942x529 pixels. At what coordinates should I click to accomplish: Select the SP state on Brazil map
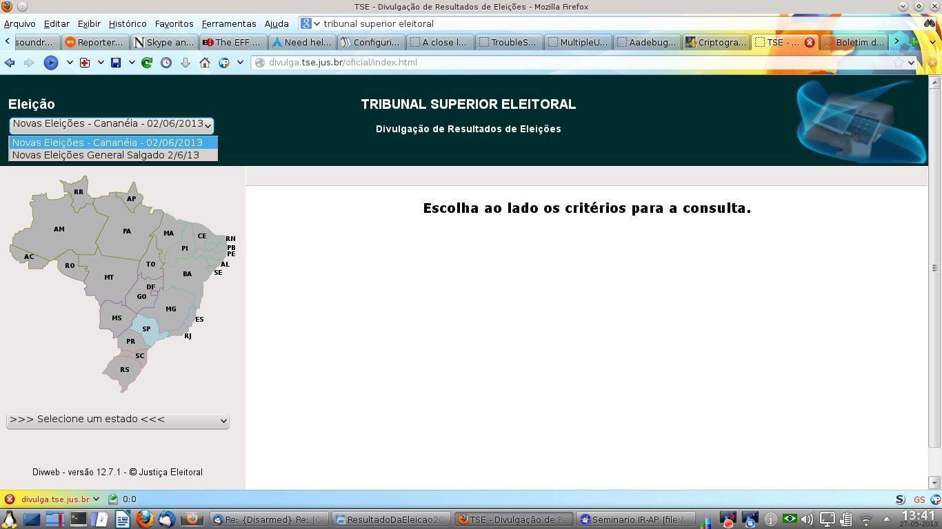(x=146, y=329)
